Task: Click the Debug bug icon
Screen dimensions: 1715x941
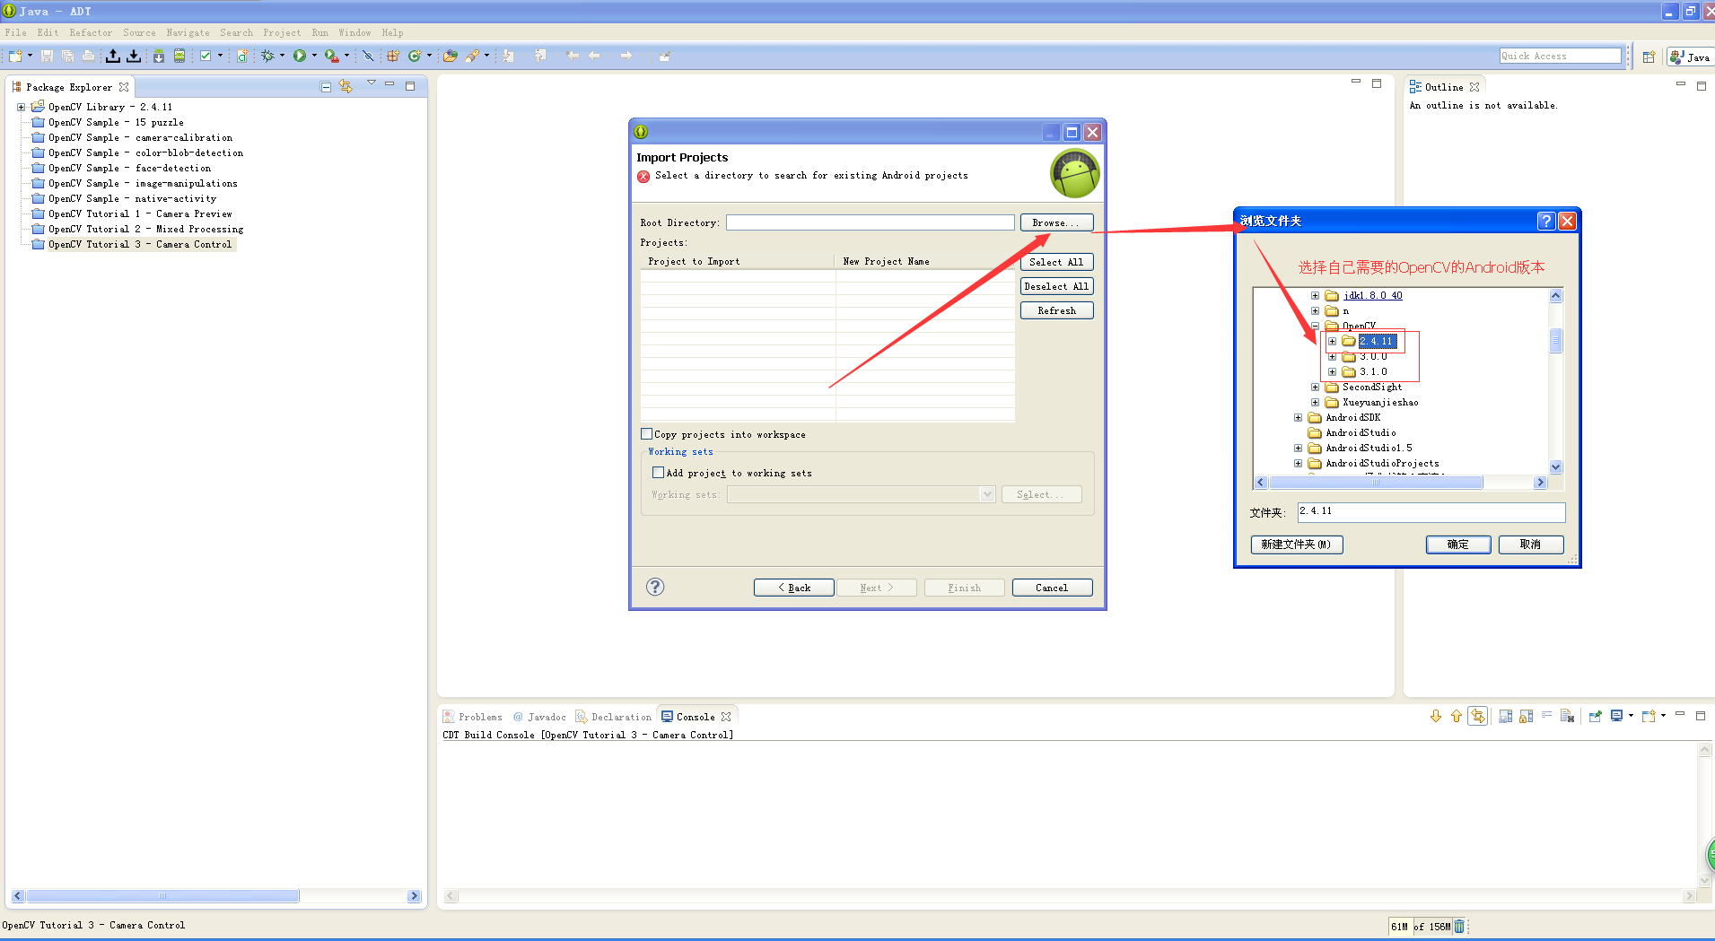Action: click(x=267, y=56)
